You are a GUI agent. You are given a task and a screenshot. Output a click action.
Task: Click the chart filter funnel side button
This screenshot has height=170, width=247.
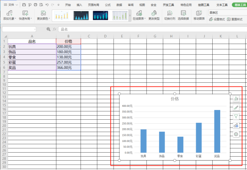tap(236, 116)
